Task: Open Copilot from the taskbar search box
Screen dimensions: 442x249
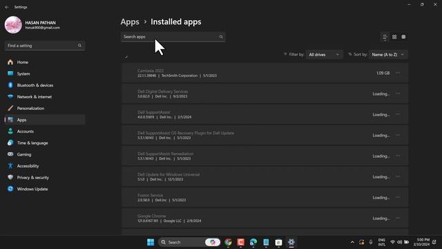Action: coord(213,242)
